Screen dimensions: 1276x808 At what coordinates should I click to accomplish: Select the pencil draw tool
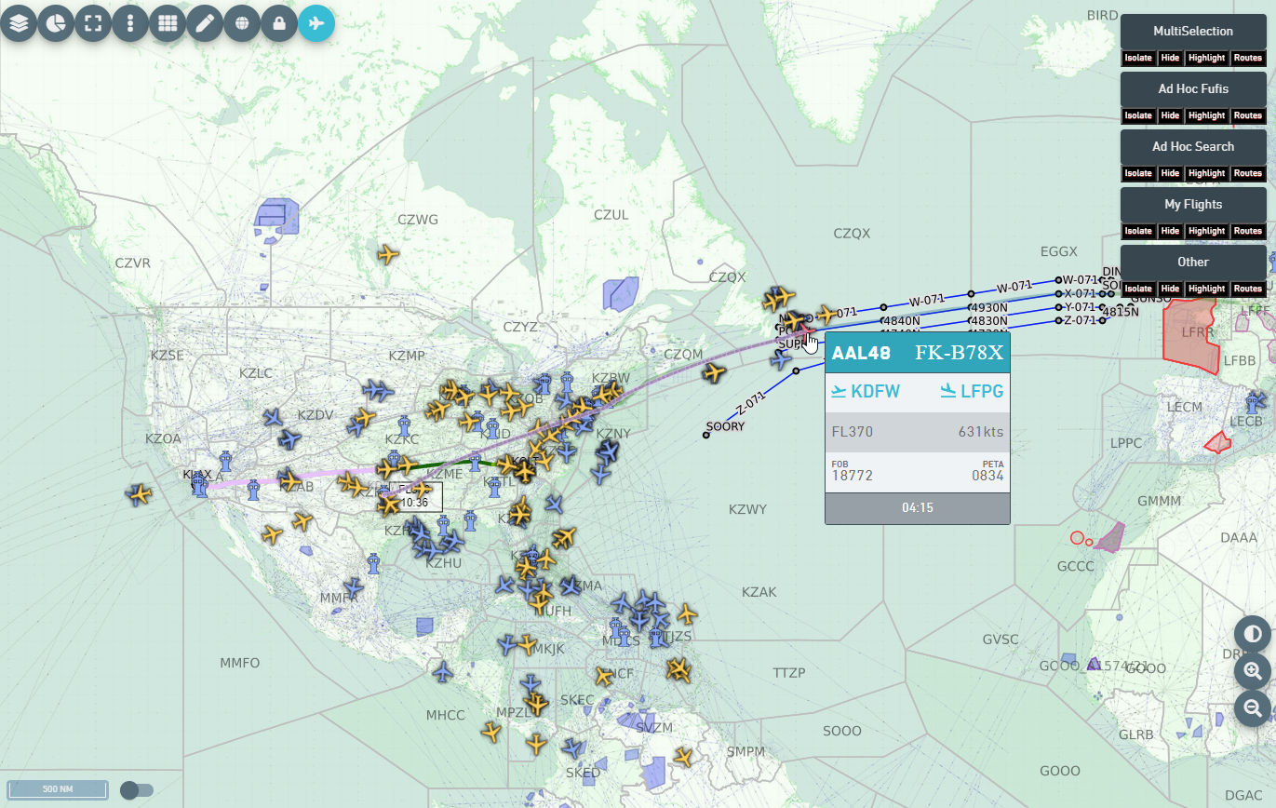205,23
